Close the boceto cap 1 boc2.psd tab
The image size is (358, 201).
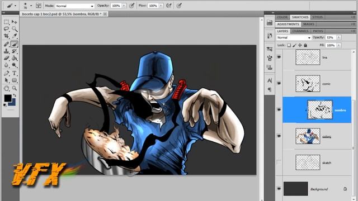[x=105, y=14]
